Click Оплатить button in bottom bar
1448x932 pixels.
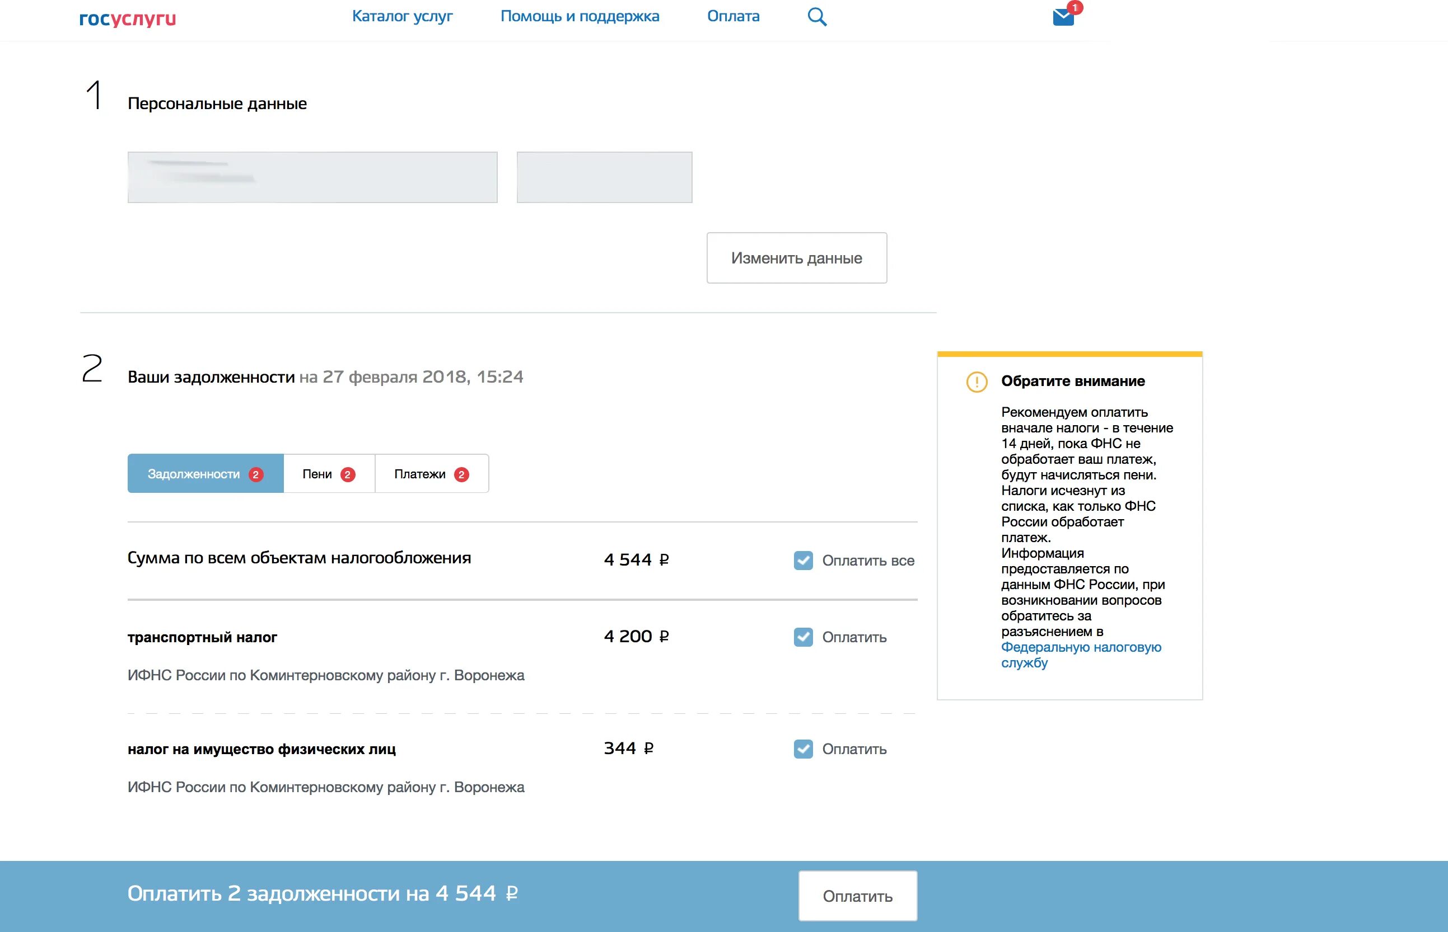[857, 896]
